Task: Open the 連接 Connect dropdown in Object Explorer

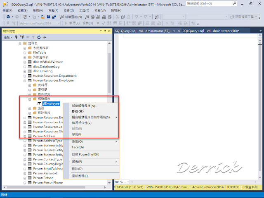Action: (x=8, y=37)
